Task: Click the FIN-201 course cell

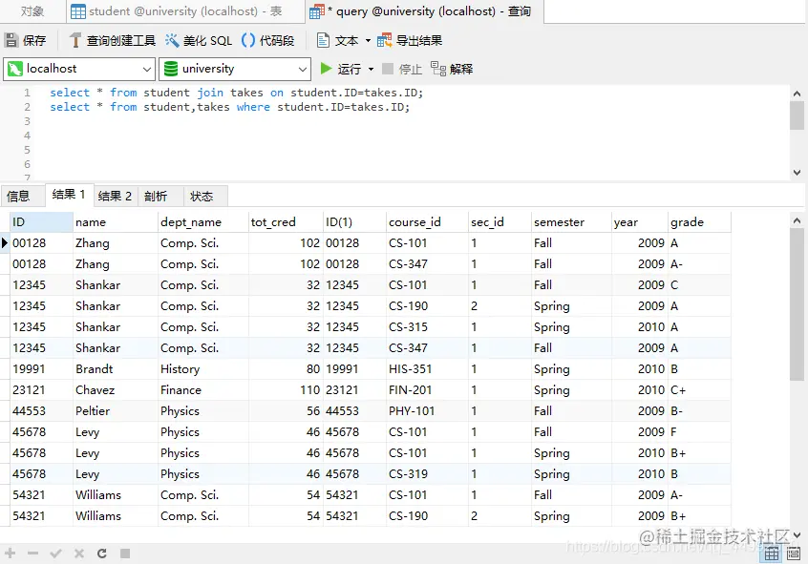Action: tap(427, 390)
